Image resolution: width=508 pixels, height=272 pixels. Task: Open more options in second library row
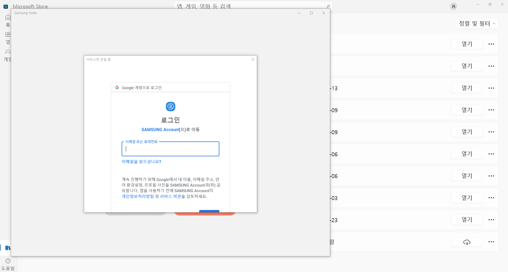(x=491, y=66)
